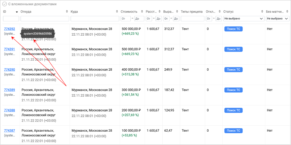Focus Расстояние 'От' filter field

pos(149,19)
